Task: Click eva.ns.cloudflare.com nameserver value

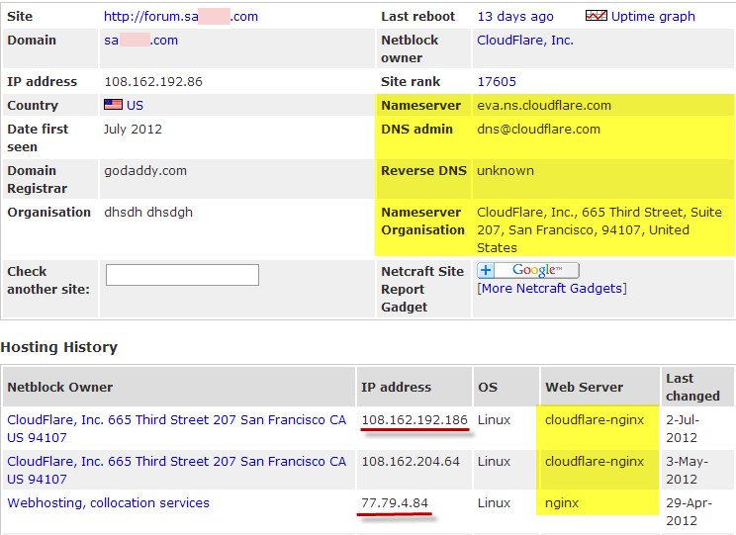Action: (x=544, y=106)
